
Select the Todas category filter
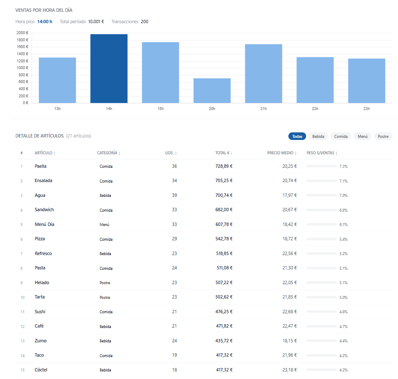[x=297, y=136]
